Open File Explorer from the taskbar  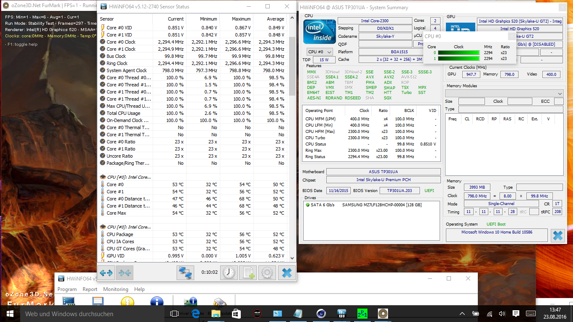coord(216,314)
